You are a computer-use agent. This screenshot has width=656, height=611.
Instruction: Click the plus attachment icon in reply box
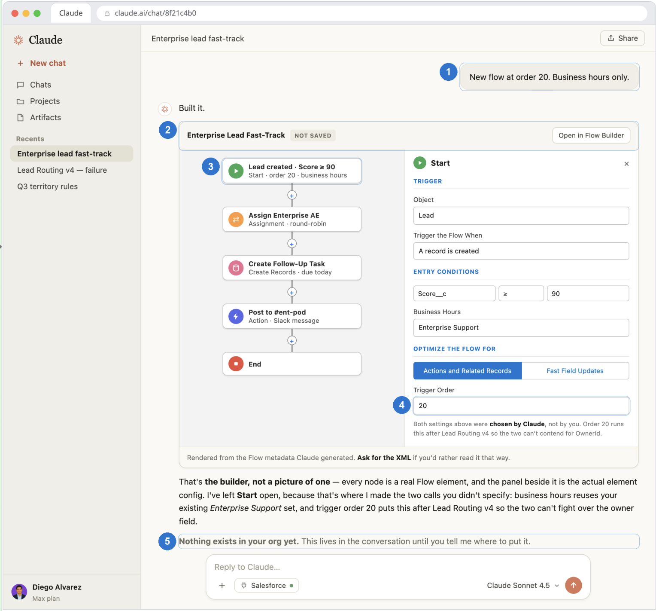click(222, 585)
